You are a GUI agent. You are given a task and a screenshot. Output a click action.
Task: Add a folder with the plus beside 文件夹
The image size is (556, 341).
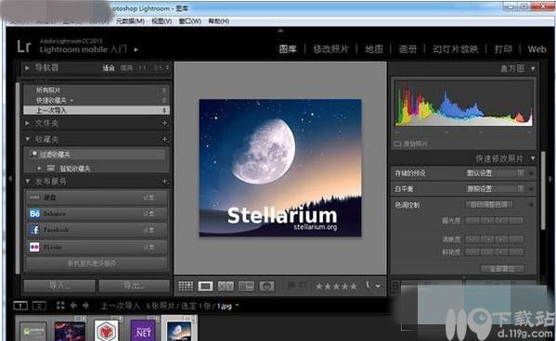(165, 123)
